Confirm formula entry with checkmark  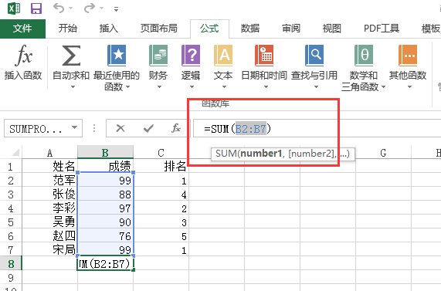(x=148, y=128)
